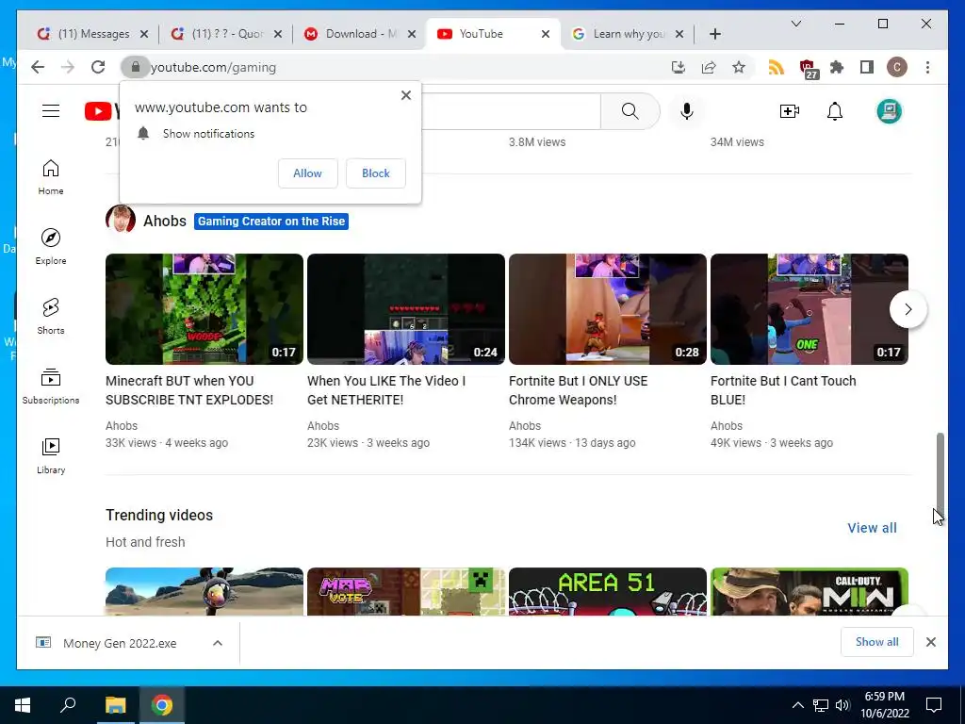The width and height of the screenshot is (965, 724).
Task: Open the RSS feed extension icon
Action: coord(777,67)
